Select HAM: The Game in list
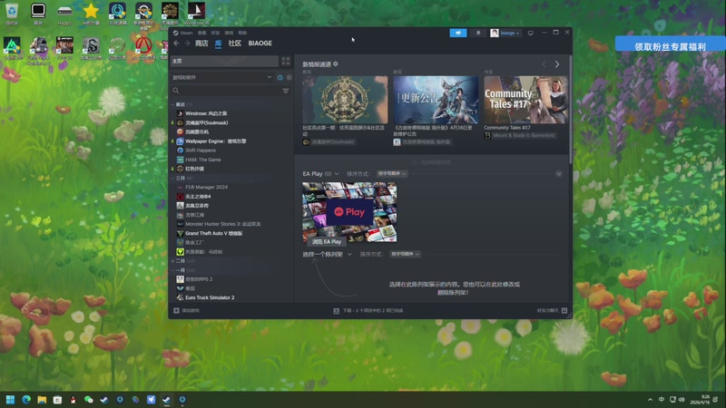726x408 pixels. point(202,160)
